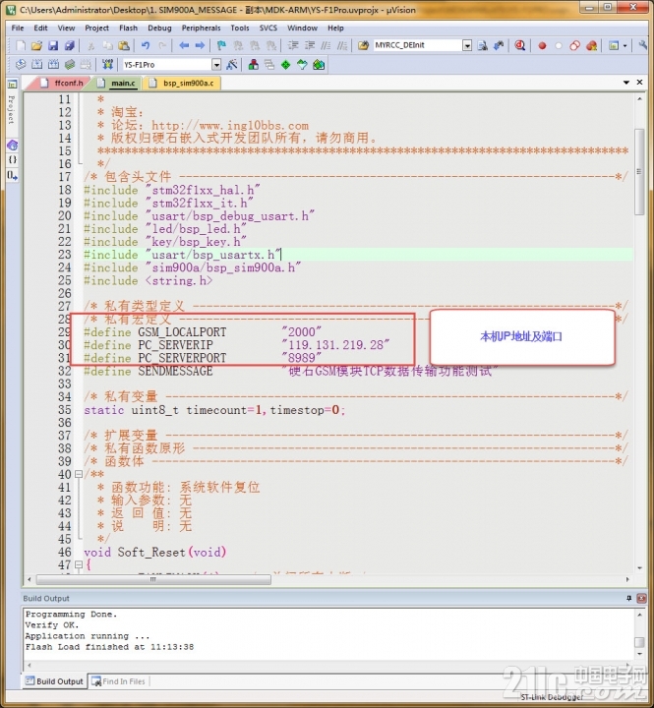Open the SVCS menu

268,28
